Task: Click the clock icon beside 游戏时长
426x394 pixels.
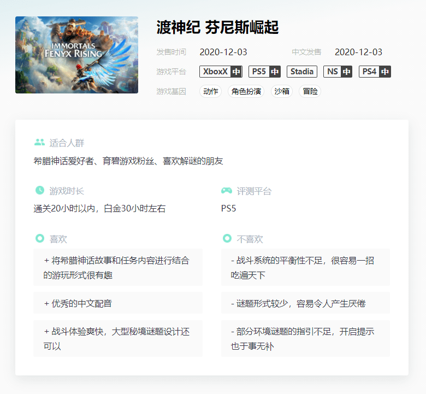Action: (40, 190)
